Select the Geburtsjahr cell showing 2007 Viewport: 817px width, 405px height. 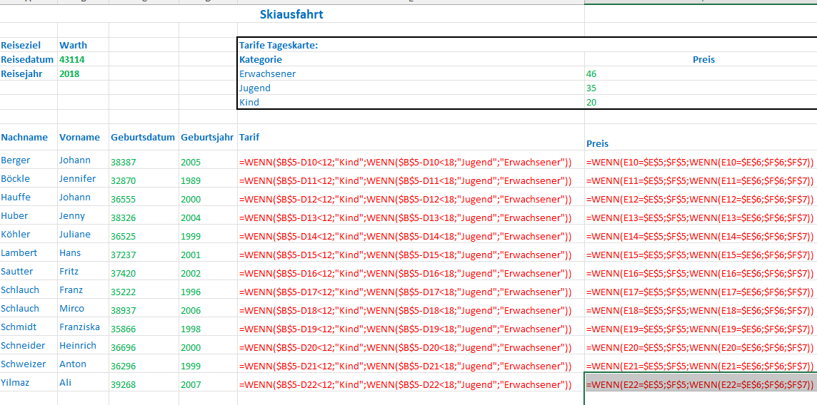(191, 384)
